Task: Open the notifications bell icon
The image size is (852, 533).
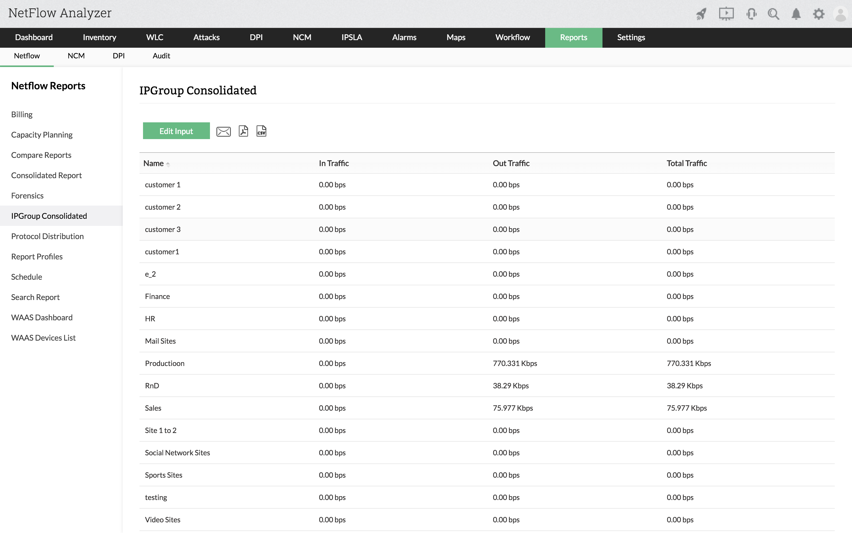Action: click(796, 14)
